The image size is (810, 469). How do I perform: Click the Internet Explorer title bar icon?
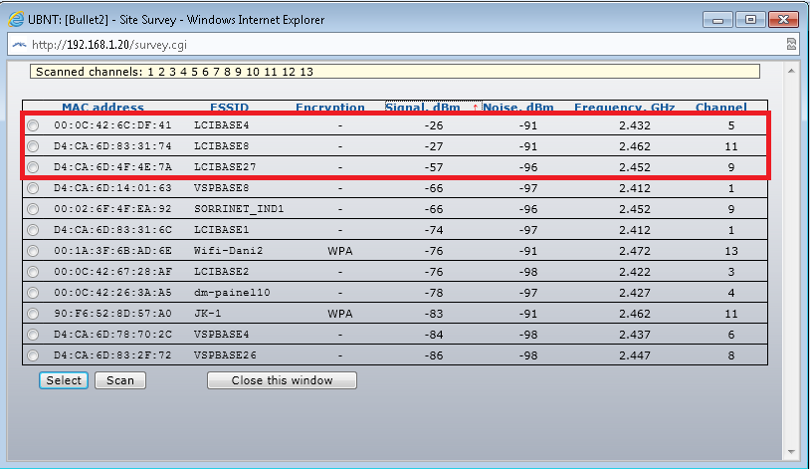tap(16, 20)
